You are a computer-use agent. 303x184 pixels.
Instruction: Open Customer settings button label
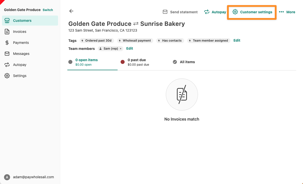pos(256,12)
